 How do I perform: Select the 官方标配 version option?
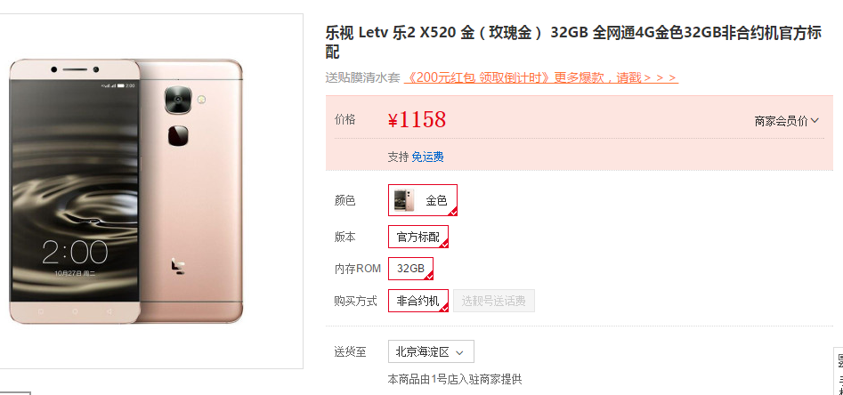(x=418, y=237)
